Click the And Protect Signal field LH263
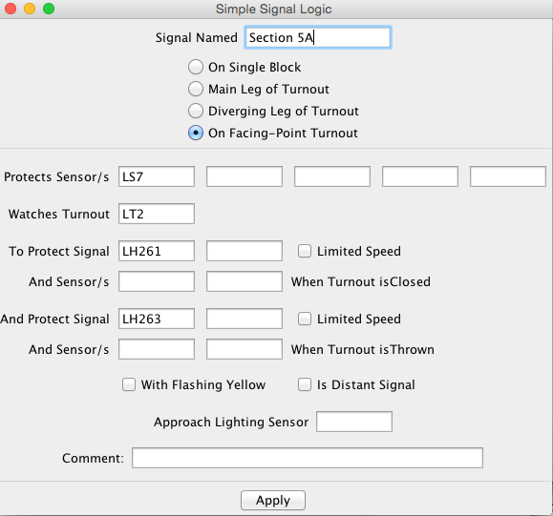The height and width of the screenshot is (516, 553). (x=157, y=319)
